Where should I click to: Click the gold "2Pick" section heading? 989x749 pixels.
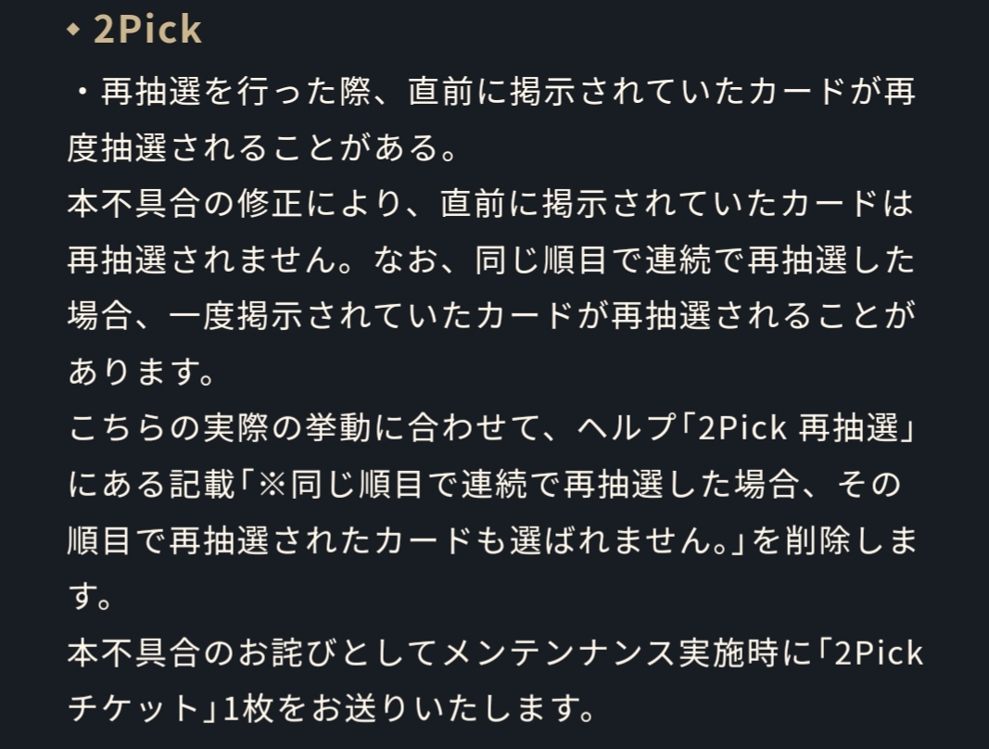147,30
